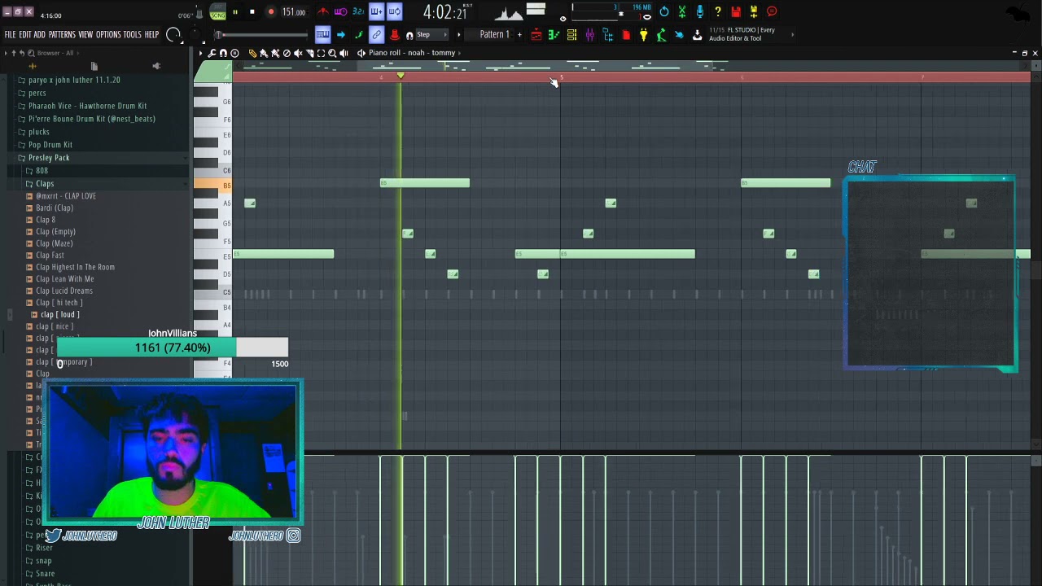
Task: Toggle the green step editing icon
Action: click(358, 34)
